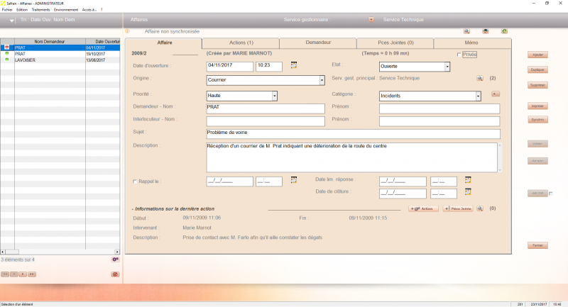Switch to the Actions (1) tab
This screenshot has width=568, height=307.
point(241,43)
